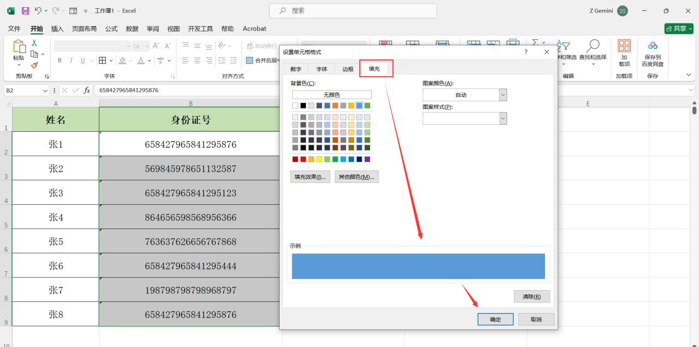The width and height of the screenshot is (699, 347).
Task: Click the Format Painter brush icon
Action: tap(34, 65)
